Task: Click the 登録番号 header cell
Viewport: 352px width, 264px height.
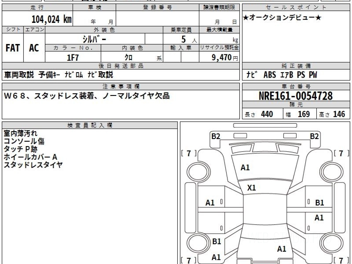Action: pos(158,8)
